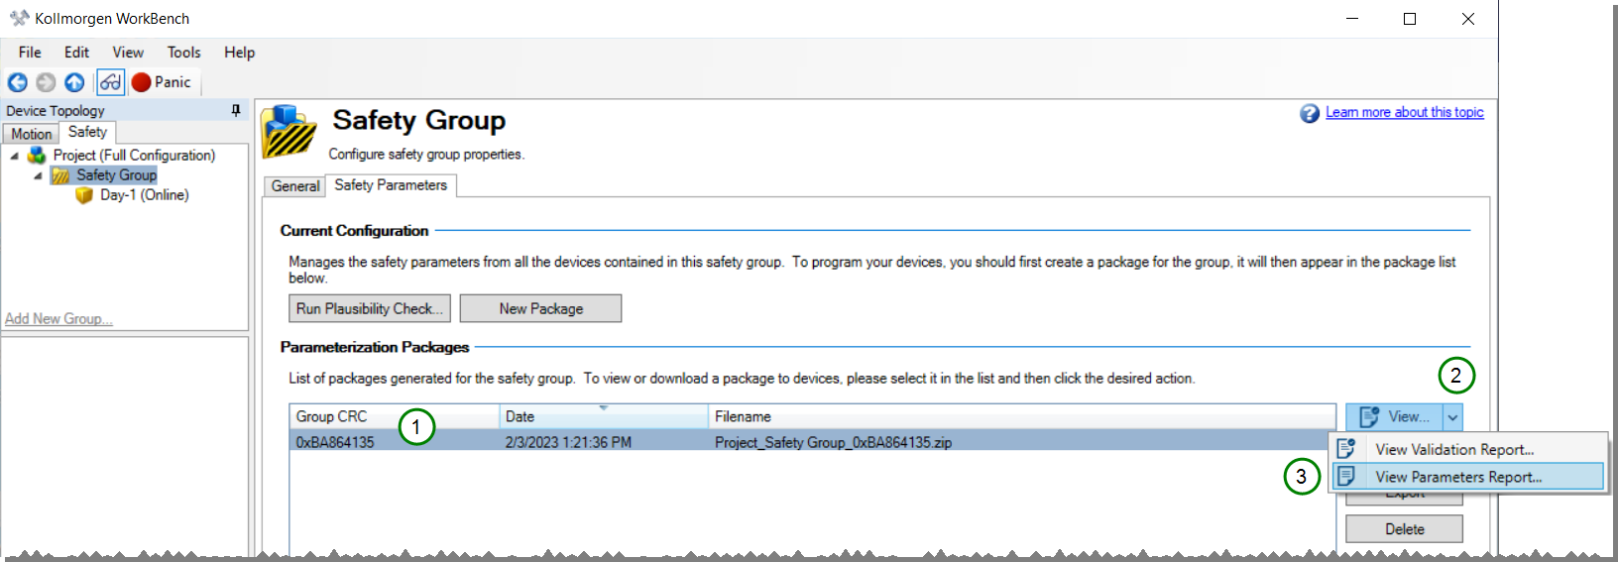
Task: Open the View button dropdown arrow
Action: 1452,417
